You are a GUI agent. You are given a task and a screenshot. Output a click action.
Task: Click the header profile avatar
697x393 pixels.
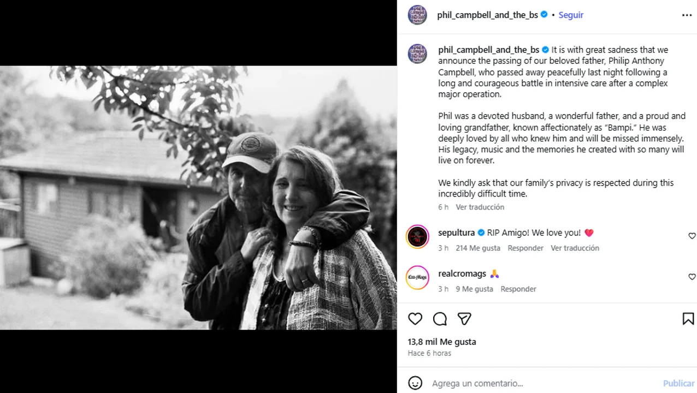pos(417,15)
